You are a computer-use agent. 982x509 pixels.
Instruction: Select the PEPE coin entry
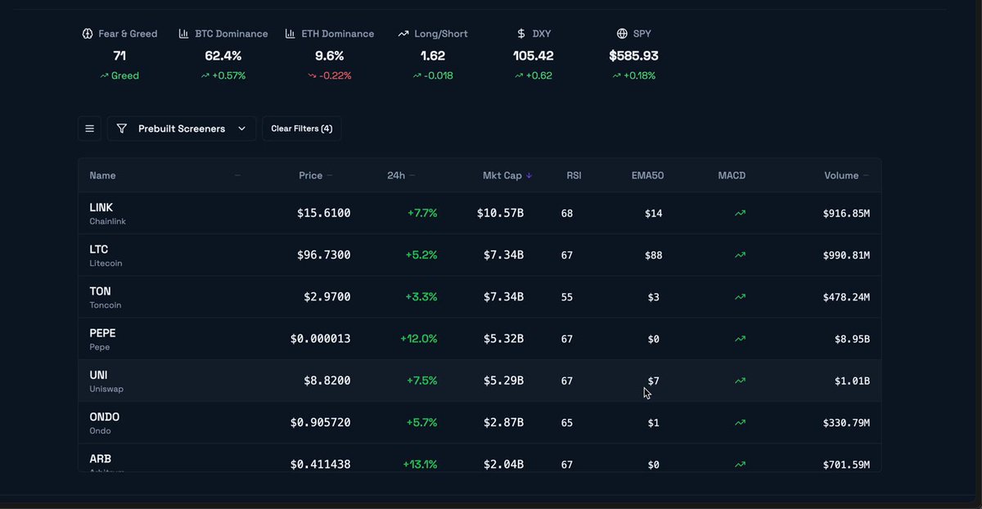click(480, 339)
